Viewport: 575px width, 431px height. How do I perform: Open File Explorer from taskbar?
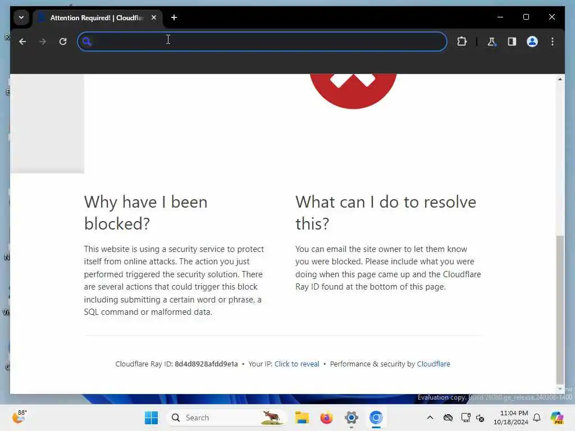tap(302, 418)
